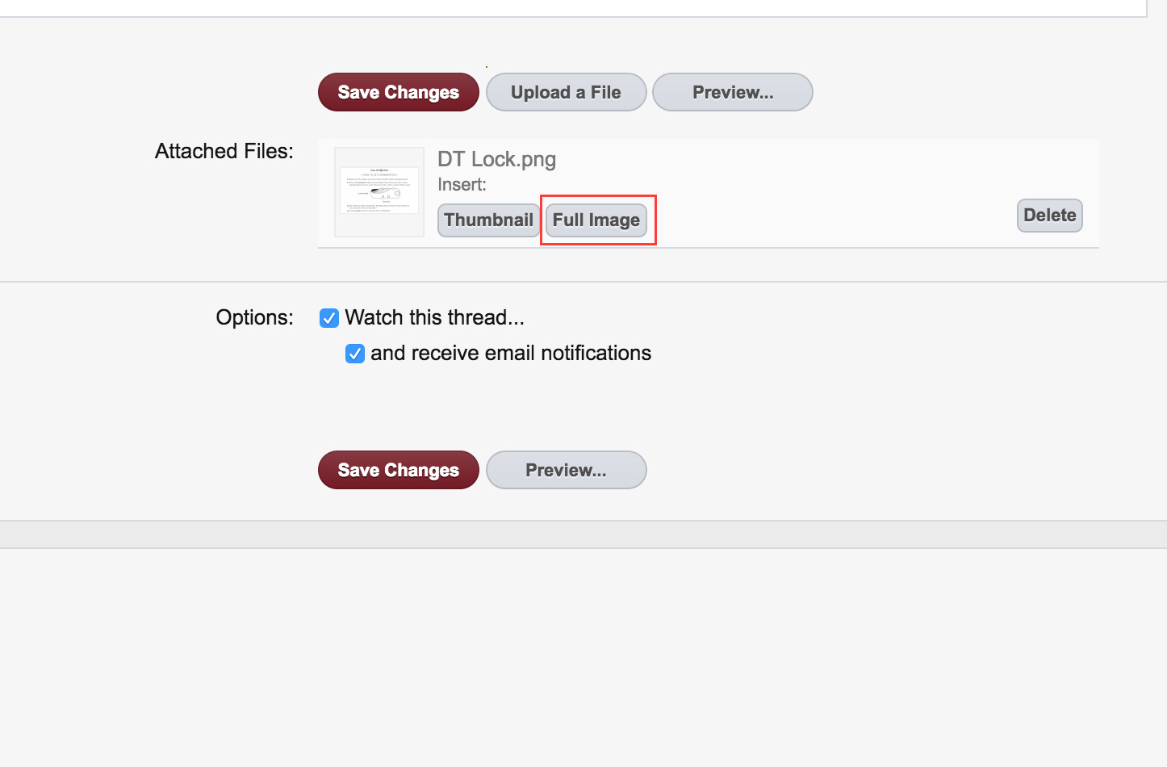Insert the attachment as Full Image

[x=596, y=220]
